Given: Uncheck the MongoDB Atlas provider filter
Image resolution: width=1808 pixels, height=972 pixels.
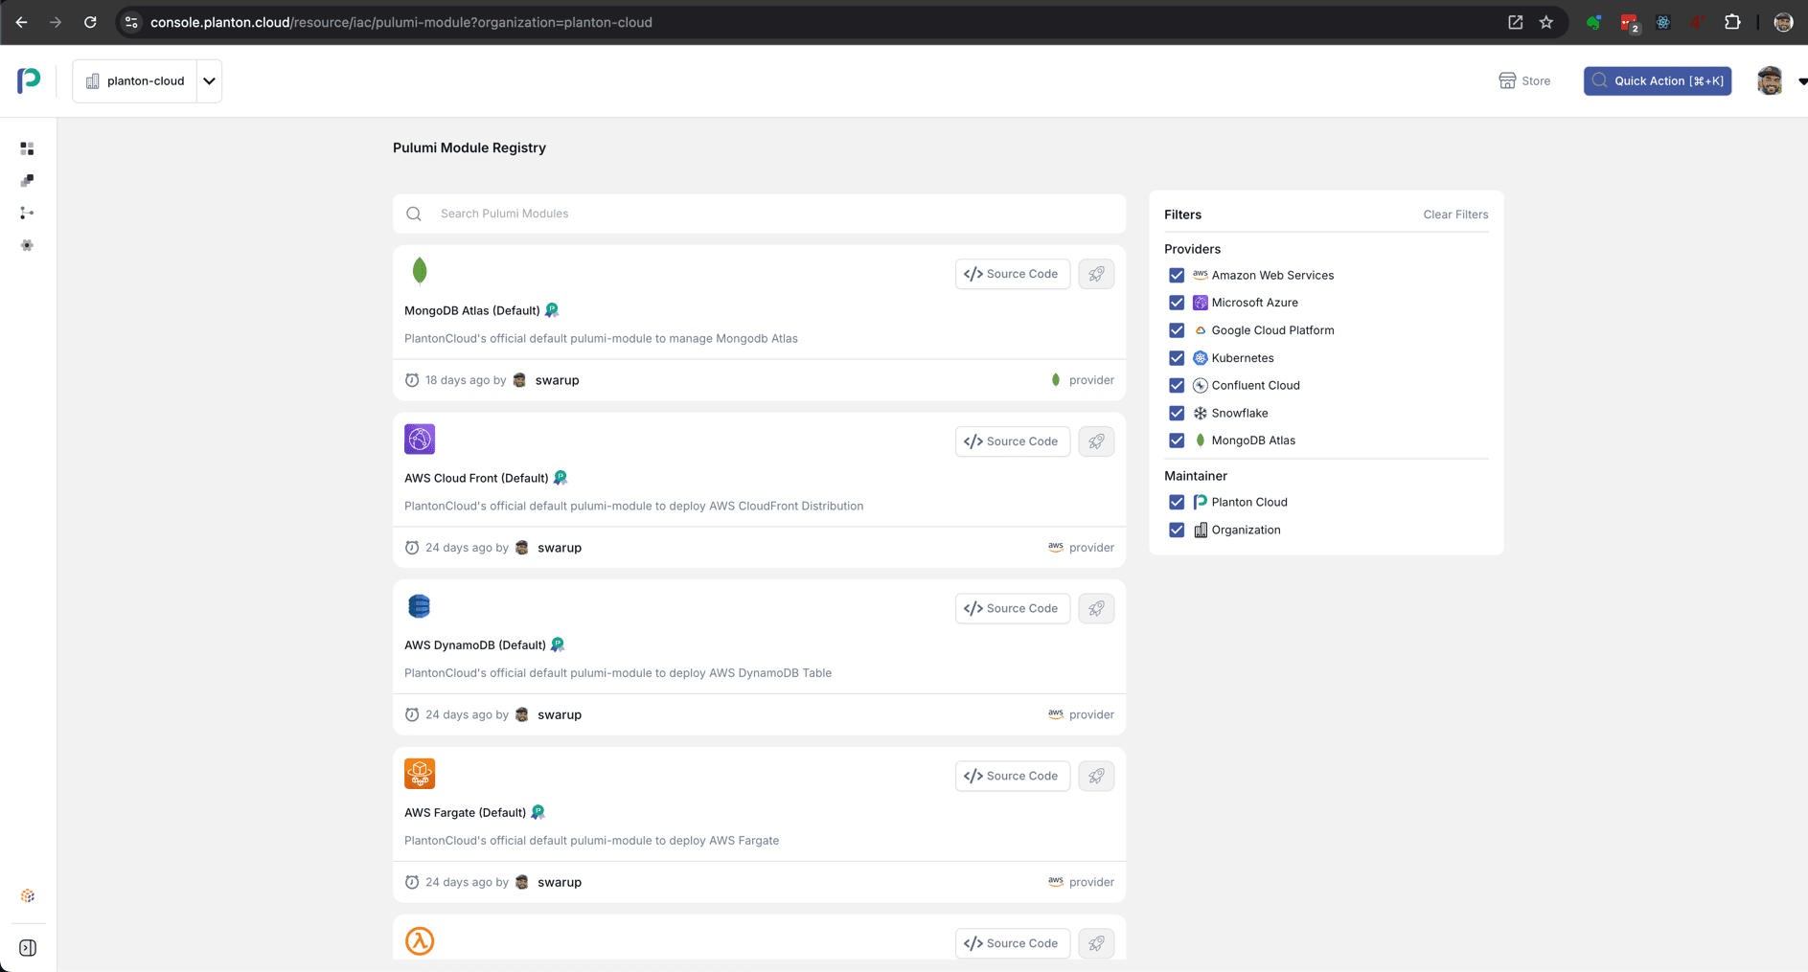Looking at the screenshot, I should point(1177,441).
